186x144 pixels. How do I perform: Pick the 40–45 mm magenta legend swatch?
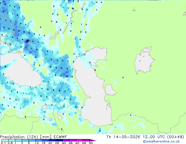[80, 140]
